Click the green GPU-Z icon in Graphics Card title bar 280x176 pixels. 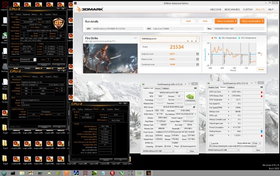[x=143, y=84]
